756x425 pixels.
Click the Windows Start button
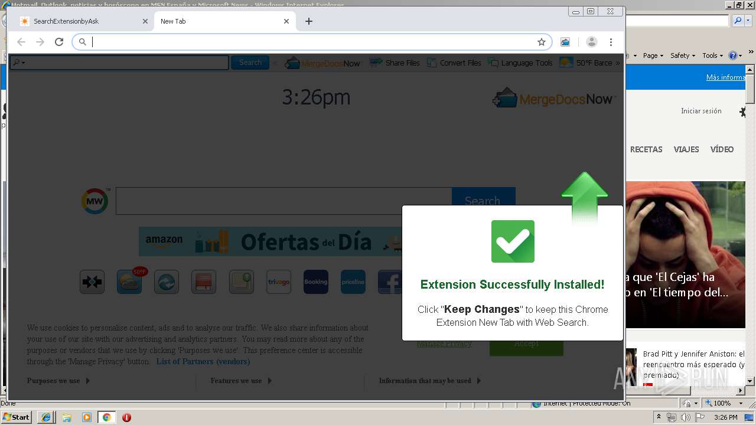tap(17, 417)
